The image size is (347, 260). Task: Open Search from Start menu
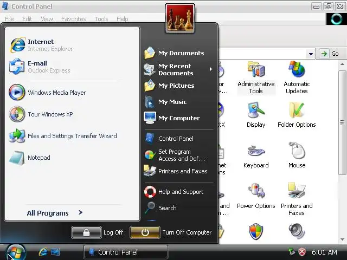[x=160, y=208]
